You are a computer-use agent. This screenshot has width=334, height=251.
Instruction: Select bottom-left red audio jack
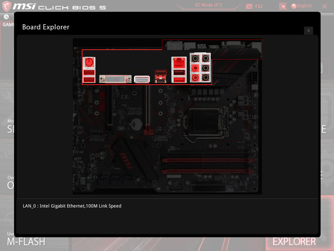(195, 78)
